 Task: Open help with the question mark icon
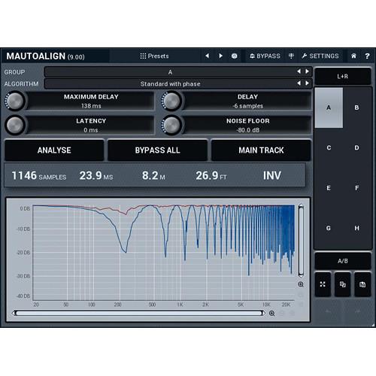(367, 56)
